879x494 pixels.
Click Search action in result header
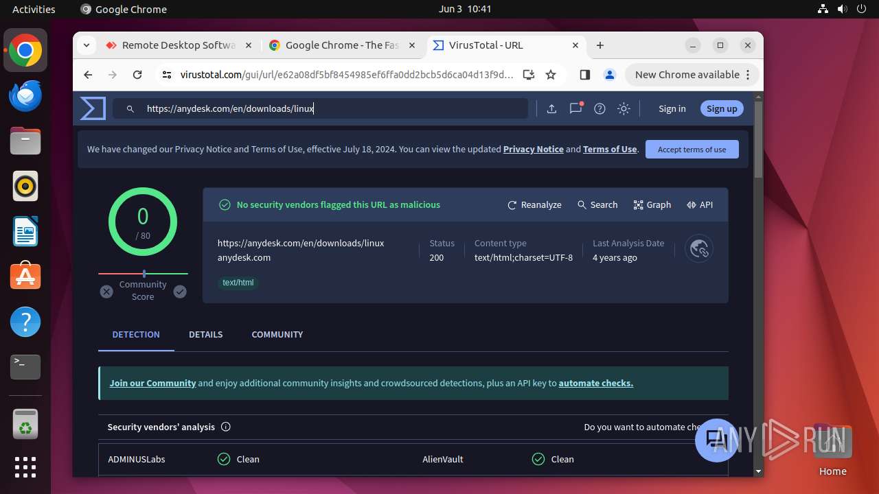[x=597, y=204]
